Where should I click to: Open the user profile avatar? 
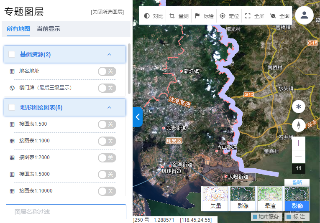[x=305, y=15]
